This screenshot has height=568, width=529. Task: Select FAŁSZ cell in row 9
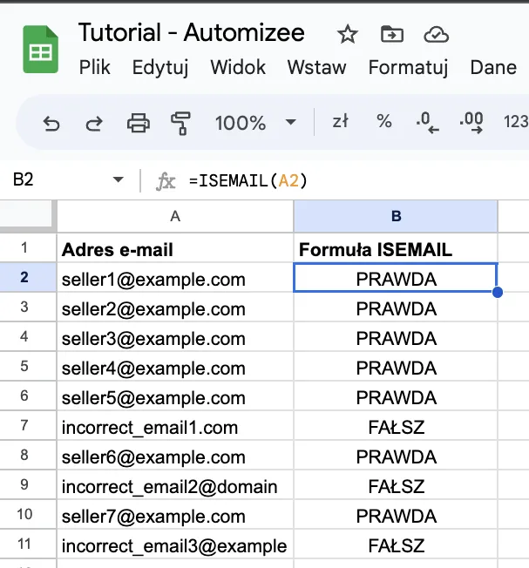pos(396,485)
